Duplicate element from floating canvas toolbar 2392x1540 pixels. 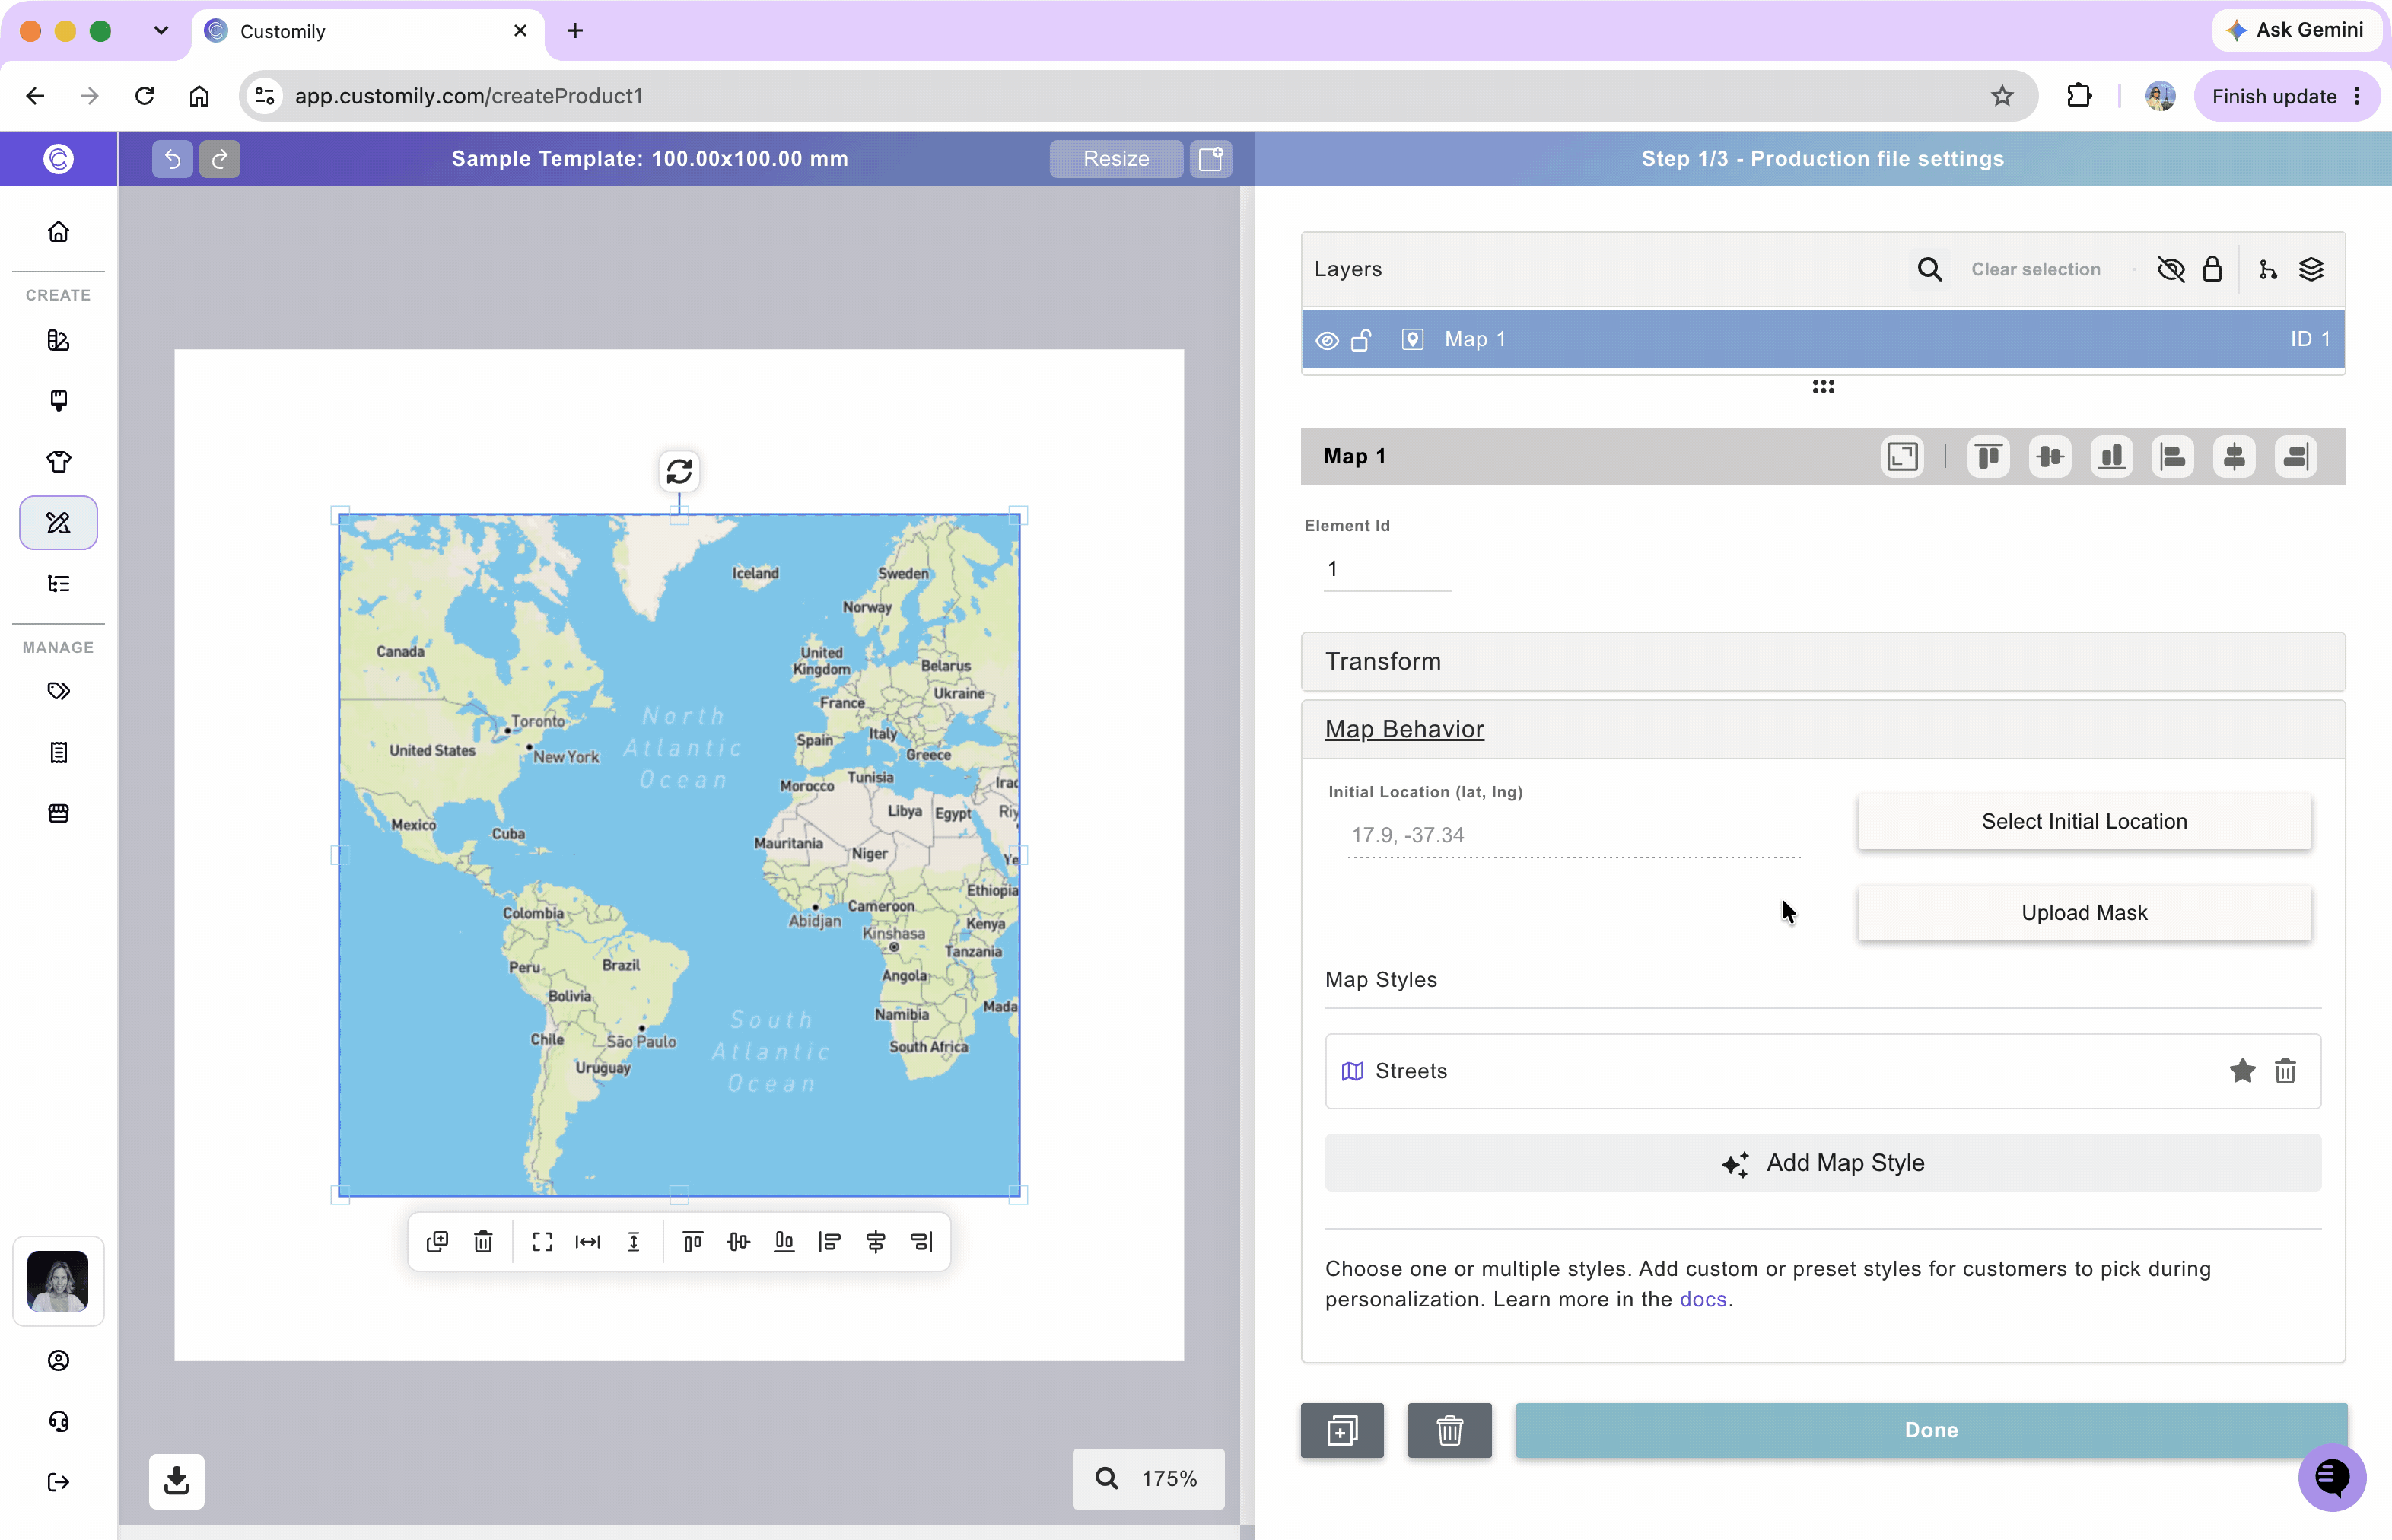(x=437, y=1241)
